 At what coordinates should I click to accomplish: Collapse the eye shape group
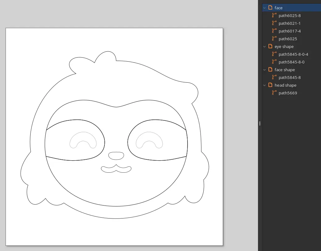click(265, 46)
